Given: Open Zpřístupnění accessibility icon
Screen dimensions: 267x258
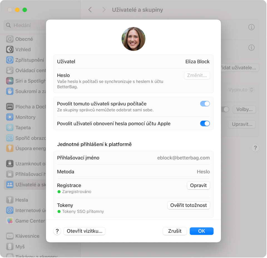Looking at the screenshot, I should coord(10,60).
